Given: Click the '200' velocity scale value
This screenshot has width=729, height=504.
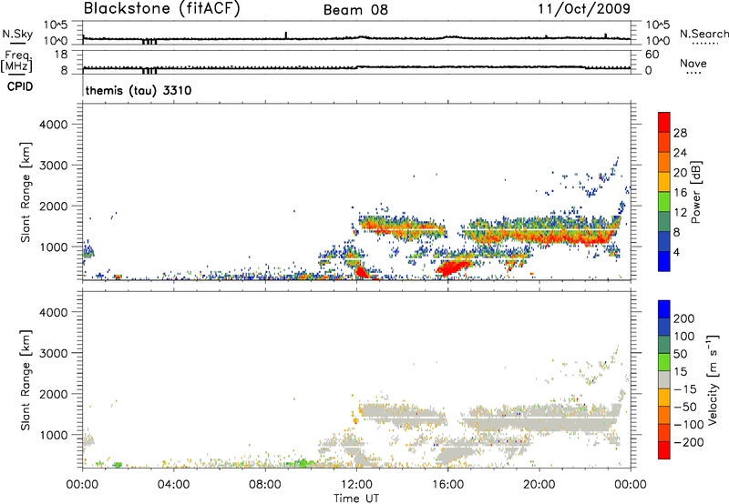Looking at the screenshot, I should [x=684, y=318].
